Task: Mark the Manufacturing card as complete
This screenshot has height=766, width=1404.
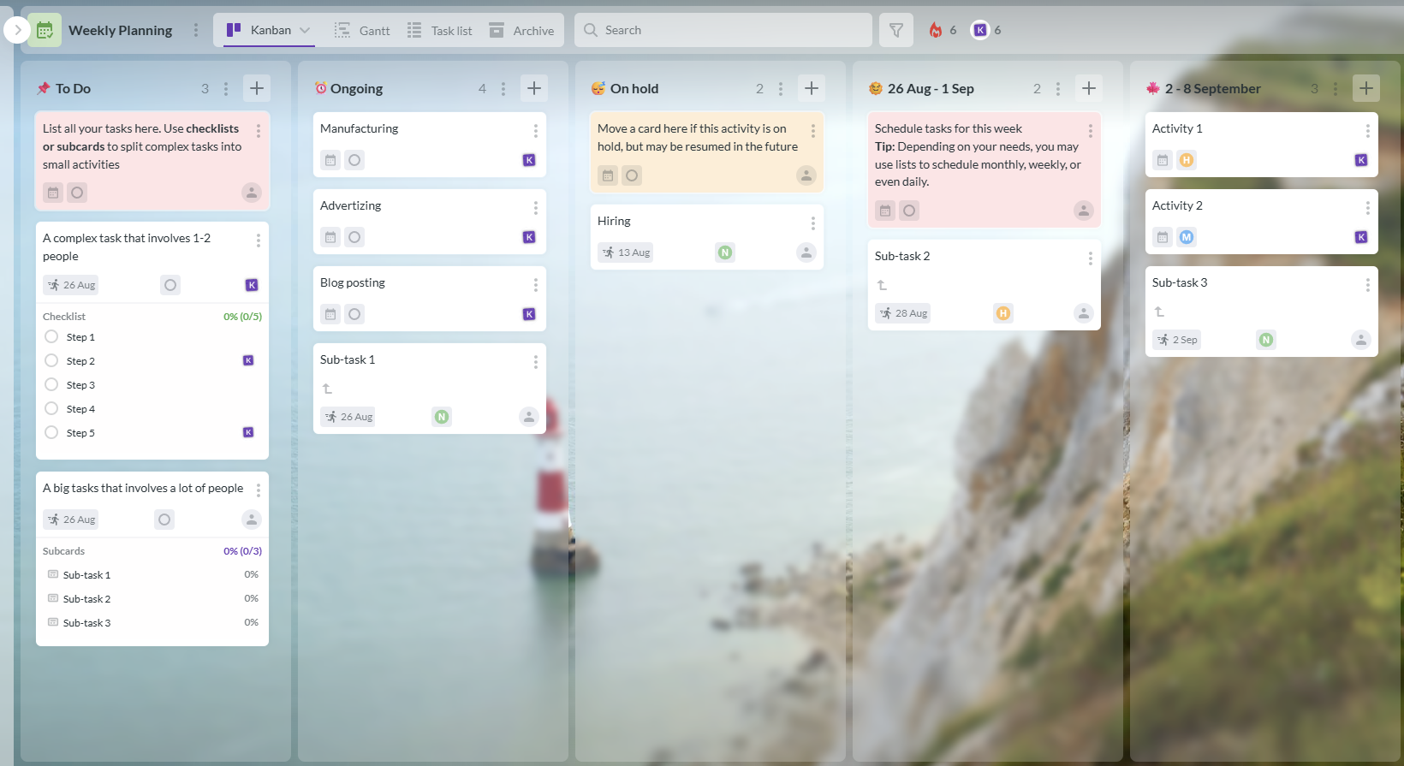Action: pos(354,160)
